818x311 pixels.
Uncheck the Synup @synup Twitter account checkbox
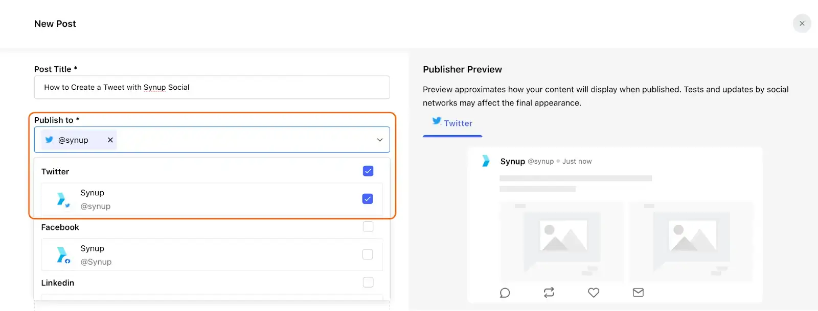[x=368, y=199]
